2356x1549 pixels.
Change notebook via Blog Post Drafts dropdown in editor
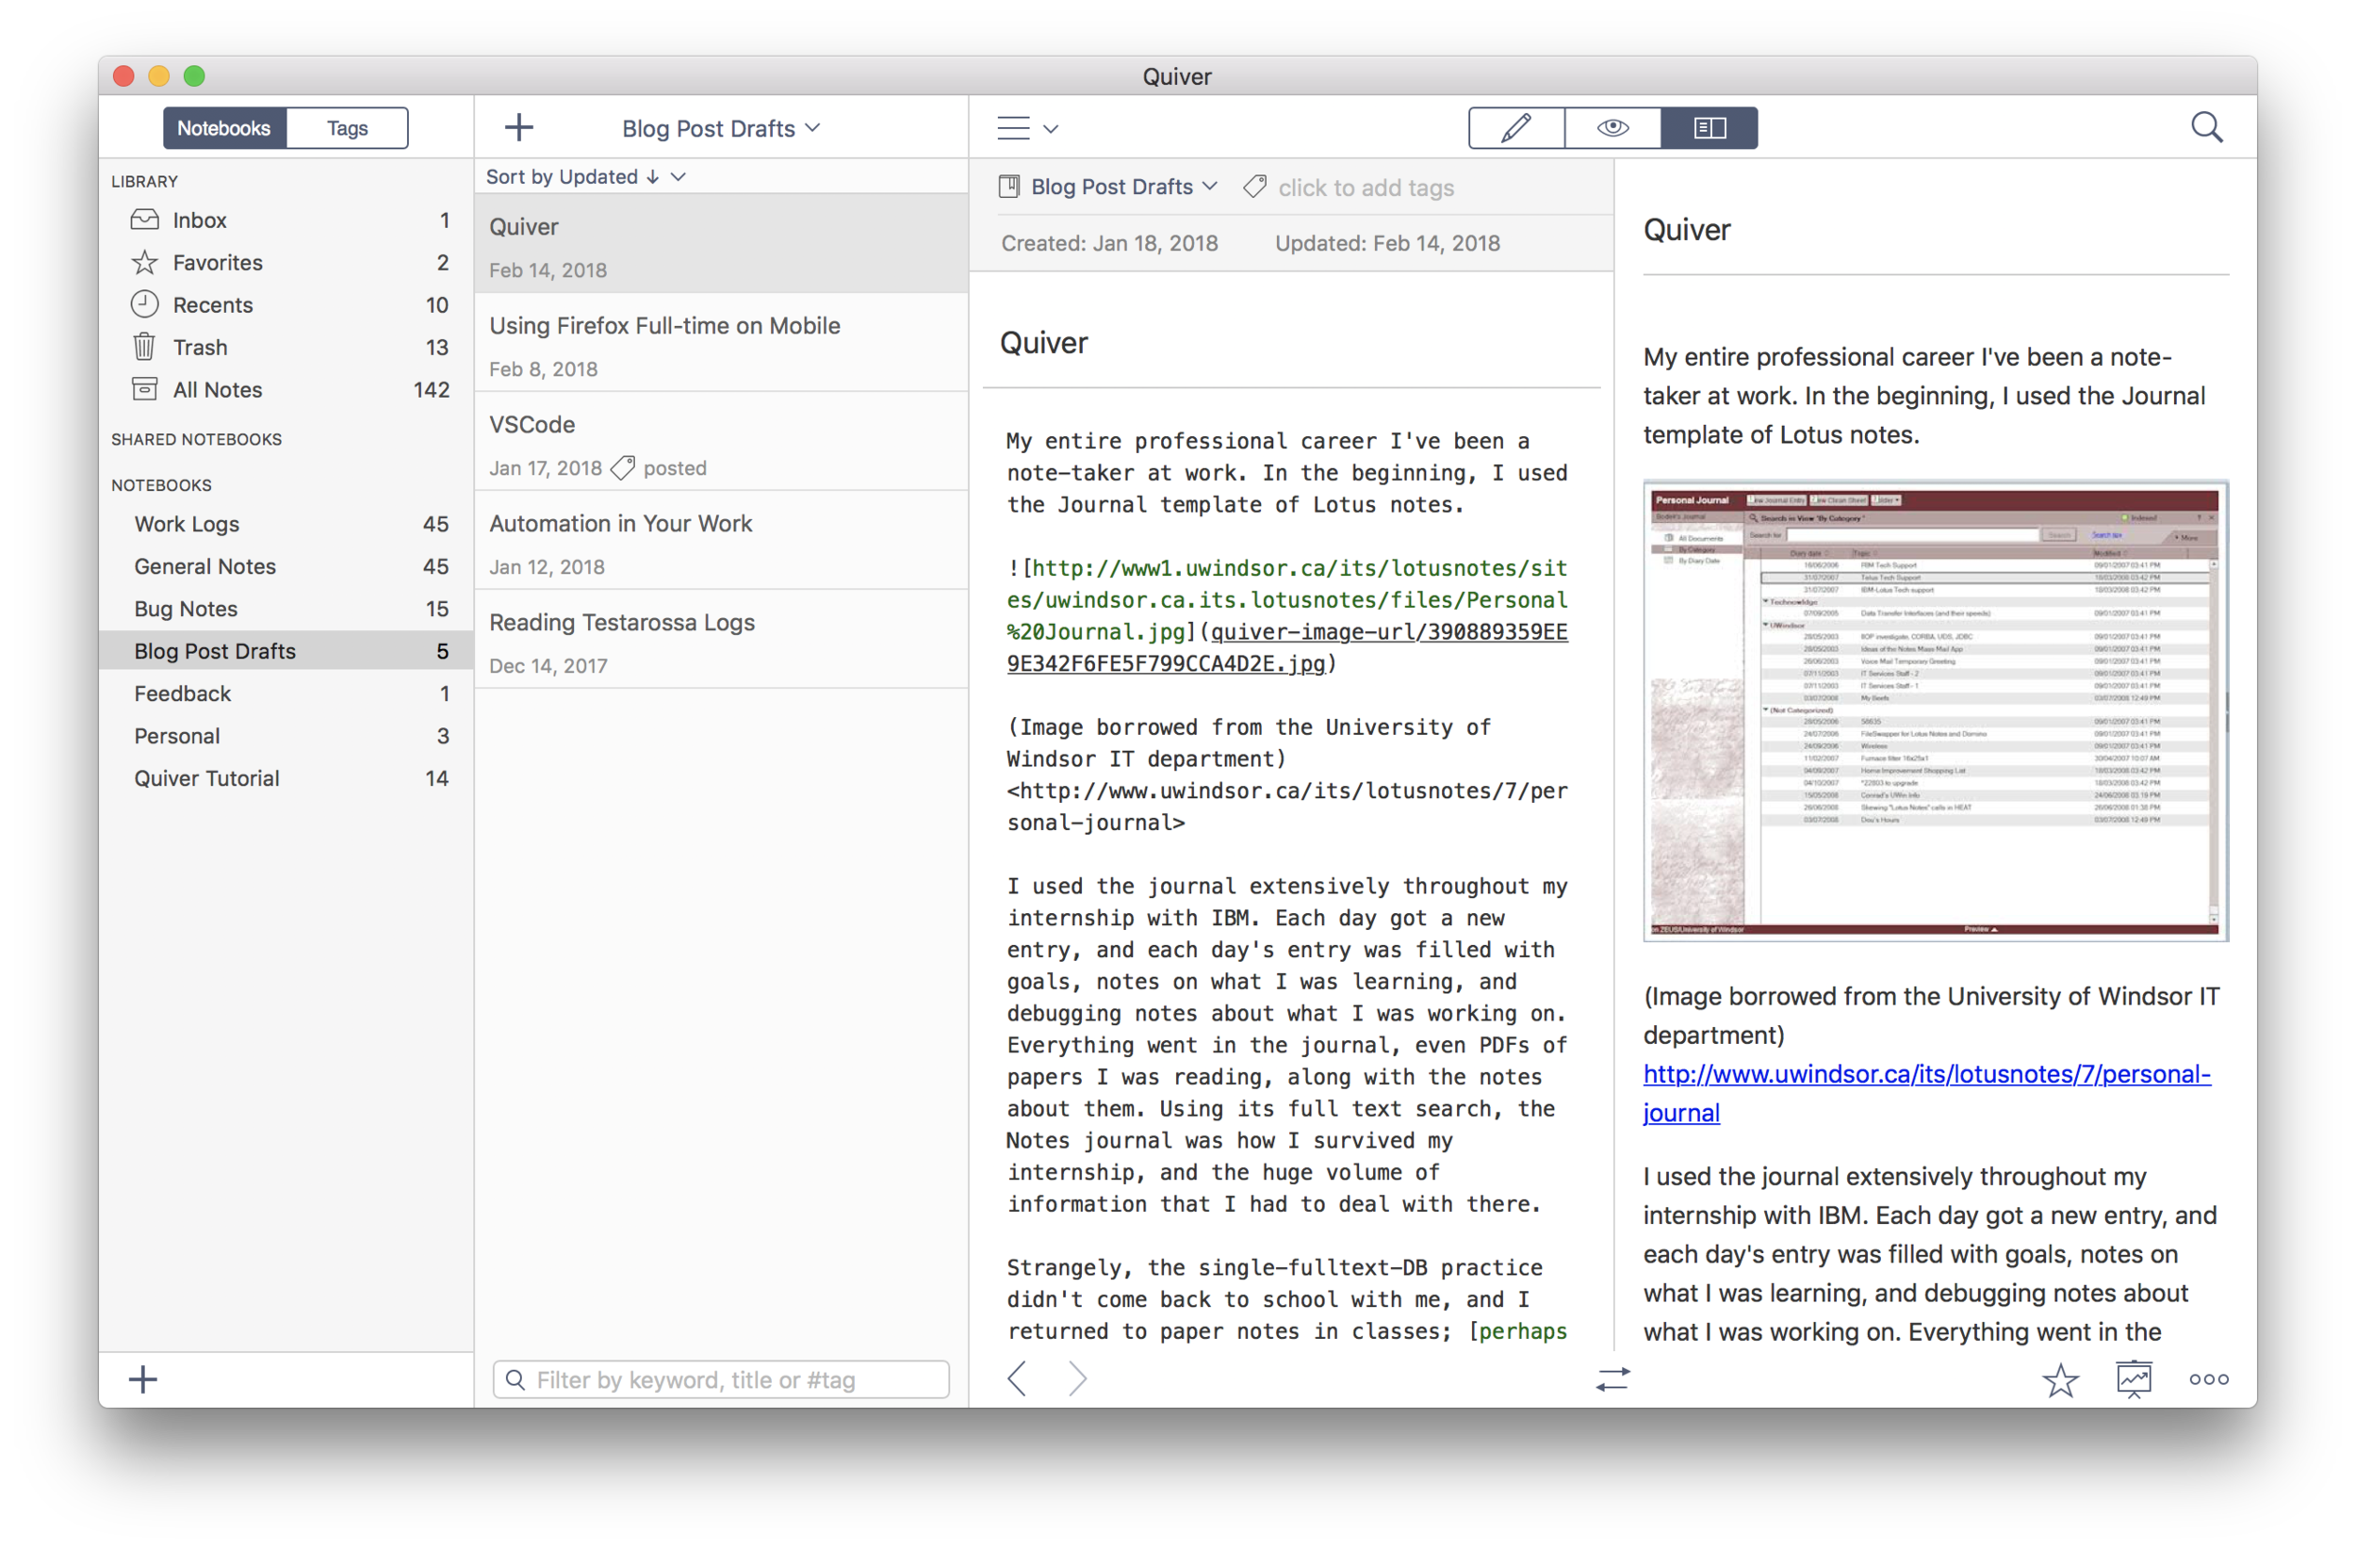1123,186
